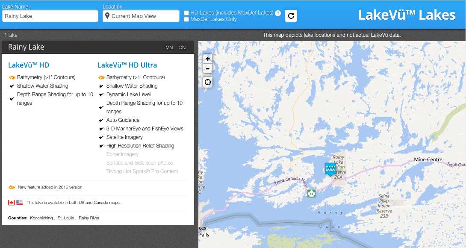Viewport: 466px width, 248px height.
Task: Click the new-feature burst icon in legend
Action: (12, 187)
